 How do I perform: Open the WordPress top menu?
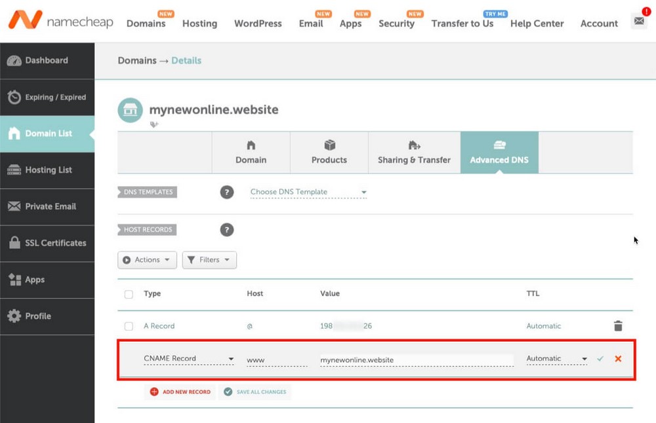258,24
